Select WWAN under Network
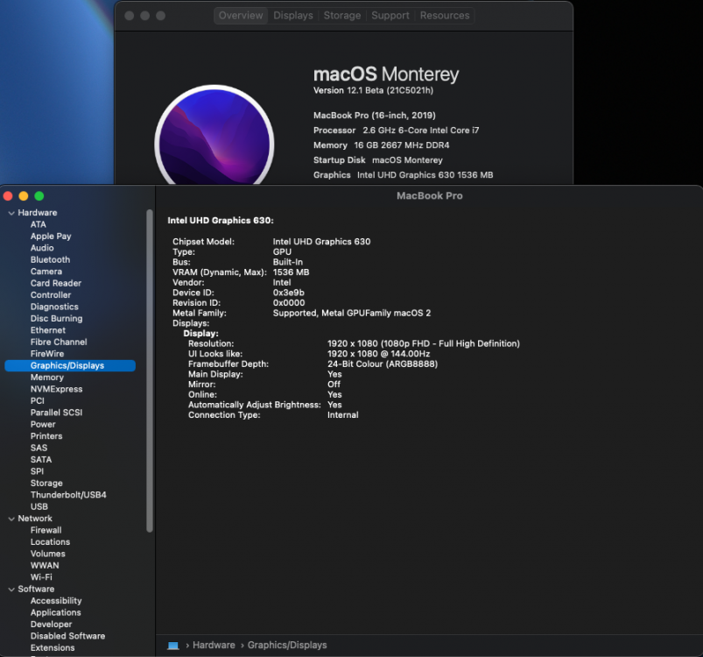 [45, 566]
